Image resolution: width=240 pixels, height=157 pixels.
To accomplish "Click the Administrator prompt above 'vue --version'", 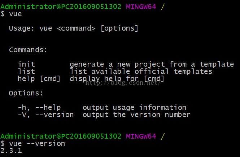I will point(61,136).
